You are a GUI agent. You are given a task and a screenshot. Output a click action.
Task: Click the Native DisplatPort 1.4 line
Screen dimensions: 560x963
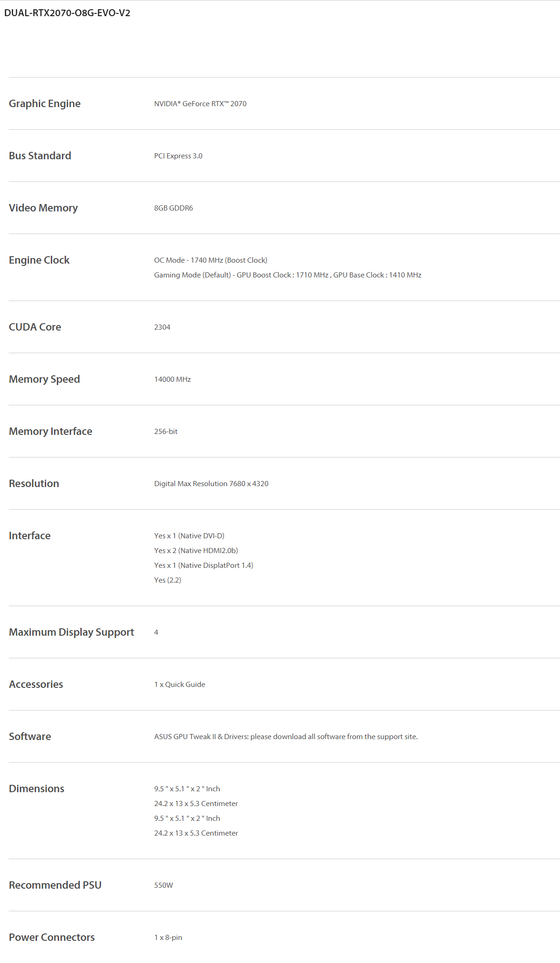point(204,566)
